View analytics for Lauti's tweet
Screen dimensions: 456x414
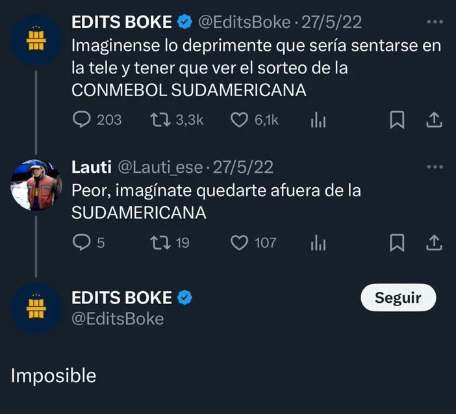click(x=318, y=243)
